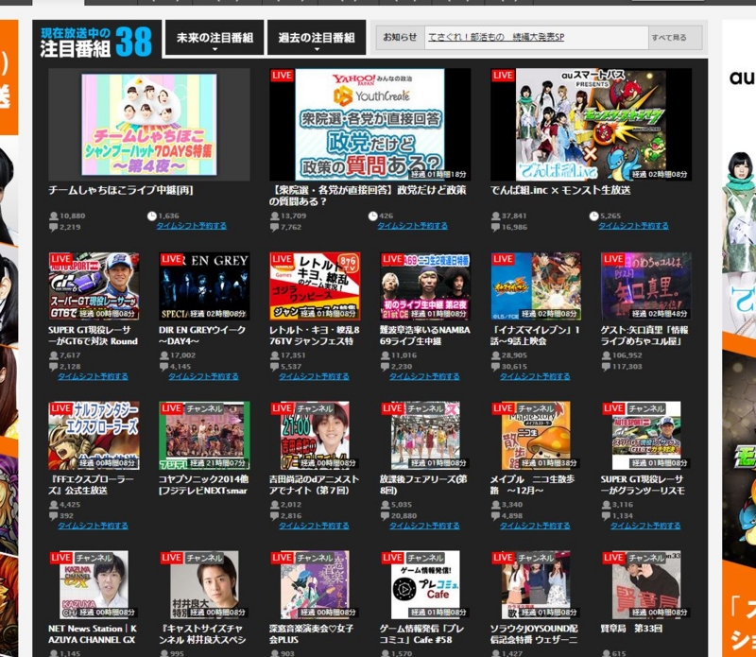Screen dimensions: 756x657
Task: Open the 未来の注目番組 tab
Action: click(215, 38)
